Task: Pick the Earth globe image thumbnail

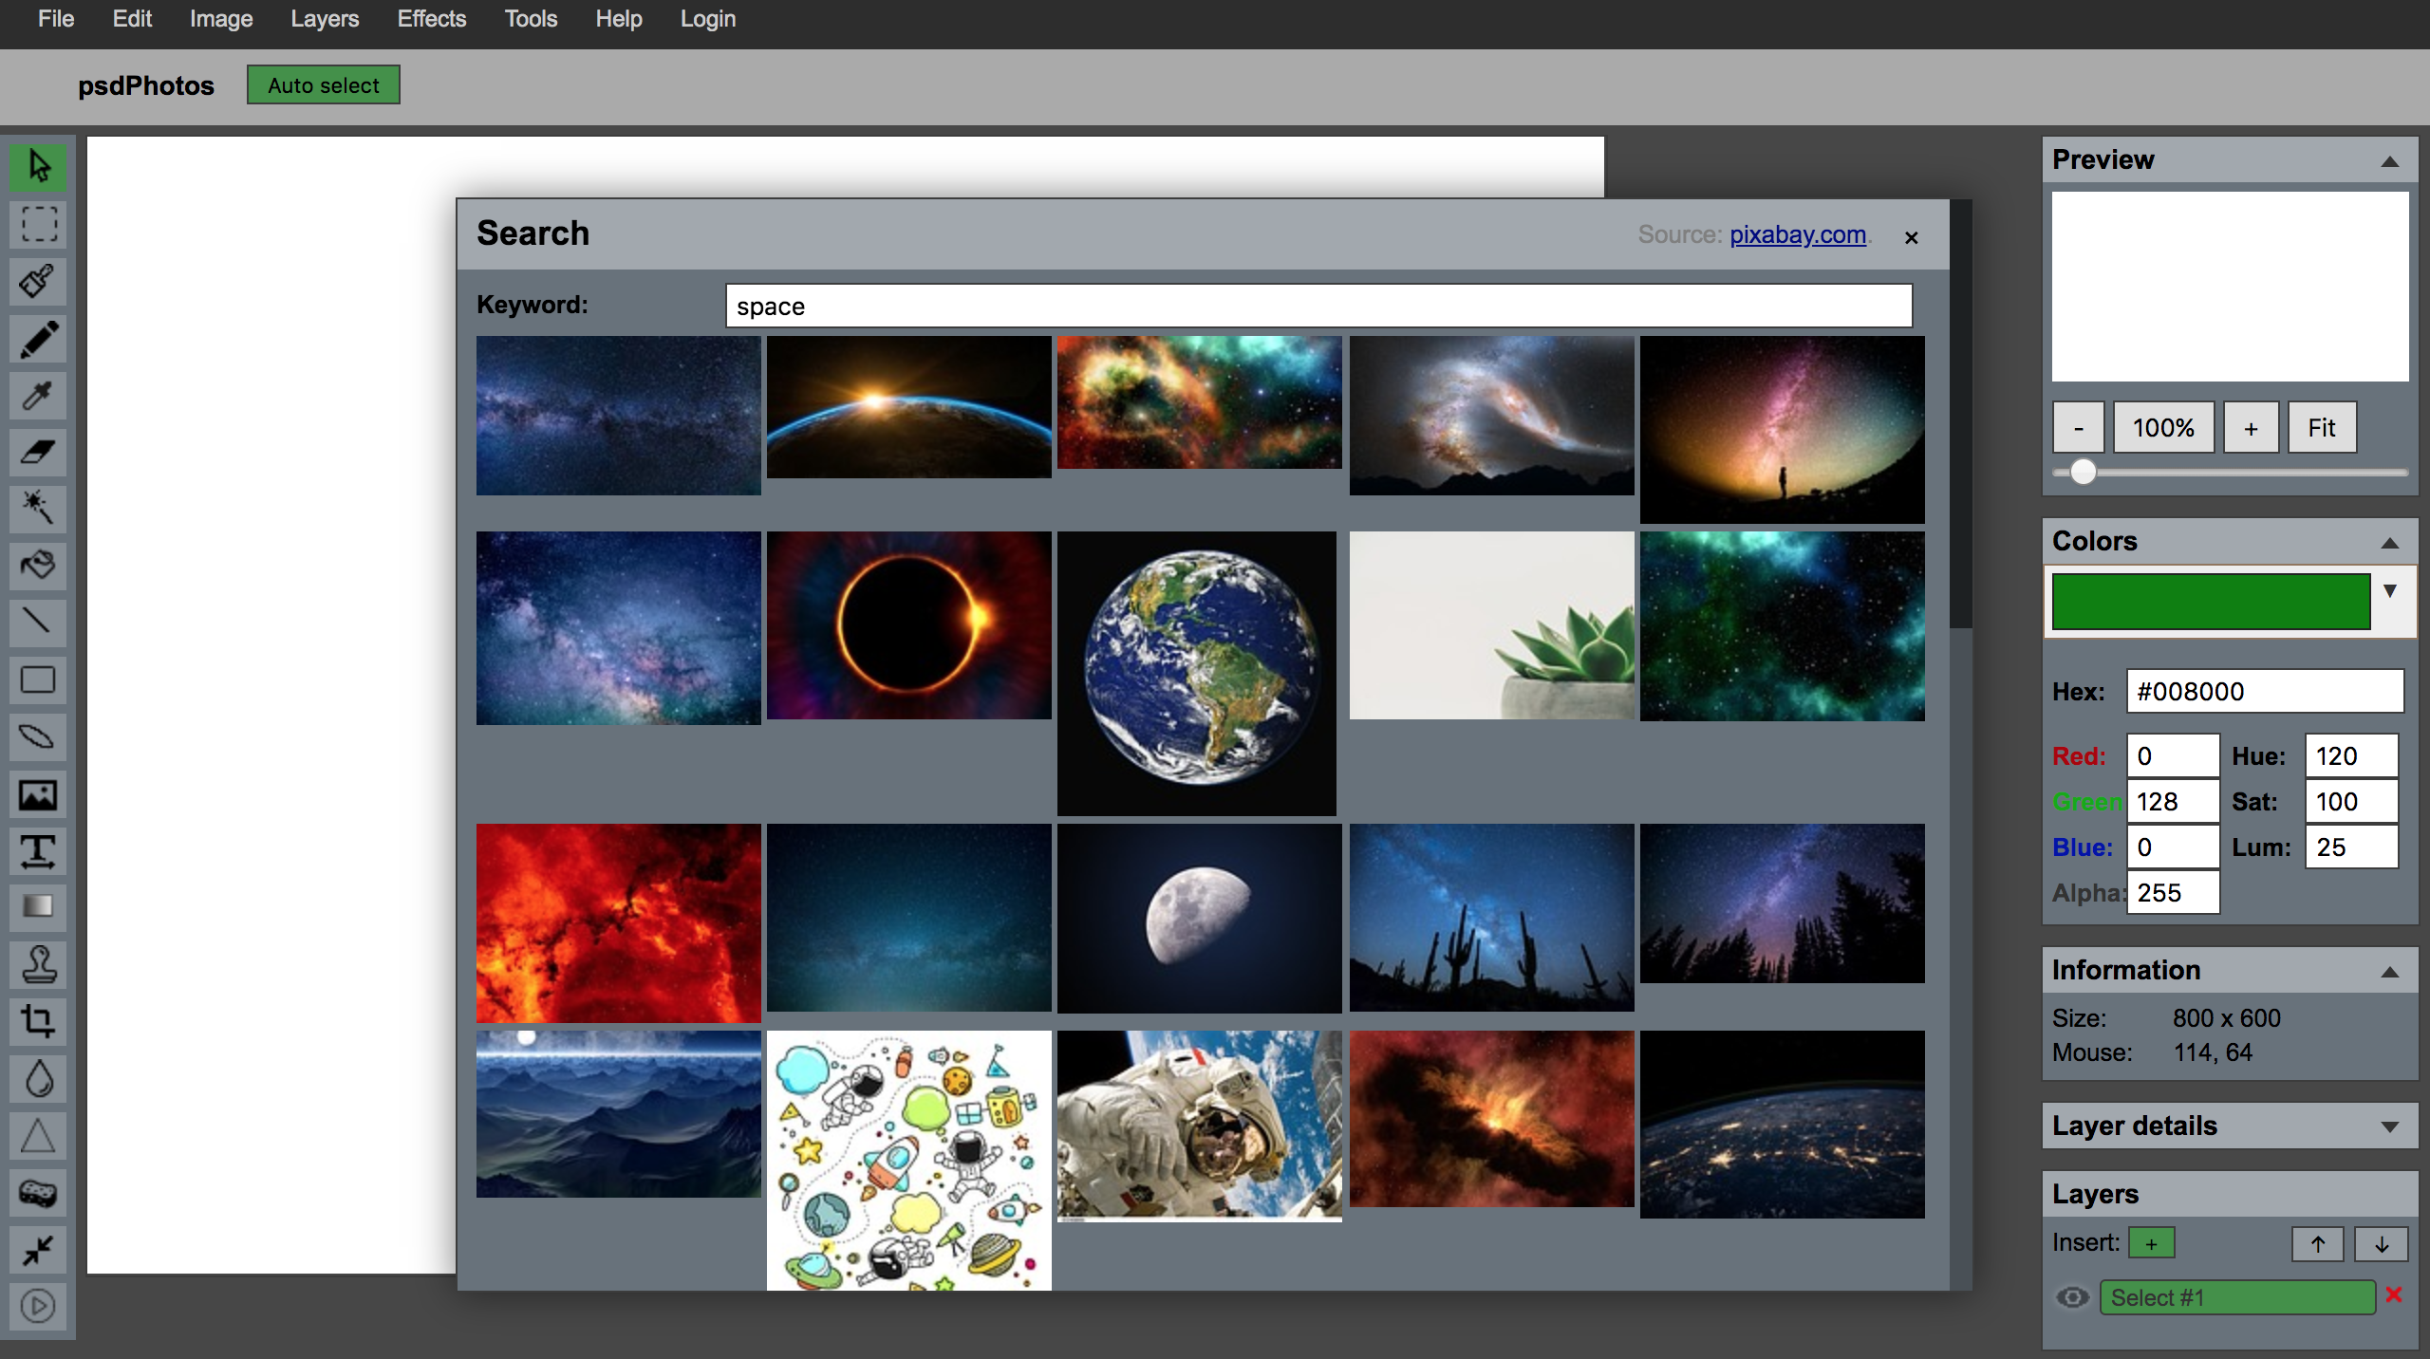Action: pyautogui.click(x=1196, y=672)
